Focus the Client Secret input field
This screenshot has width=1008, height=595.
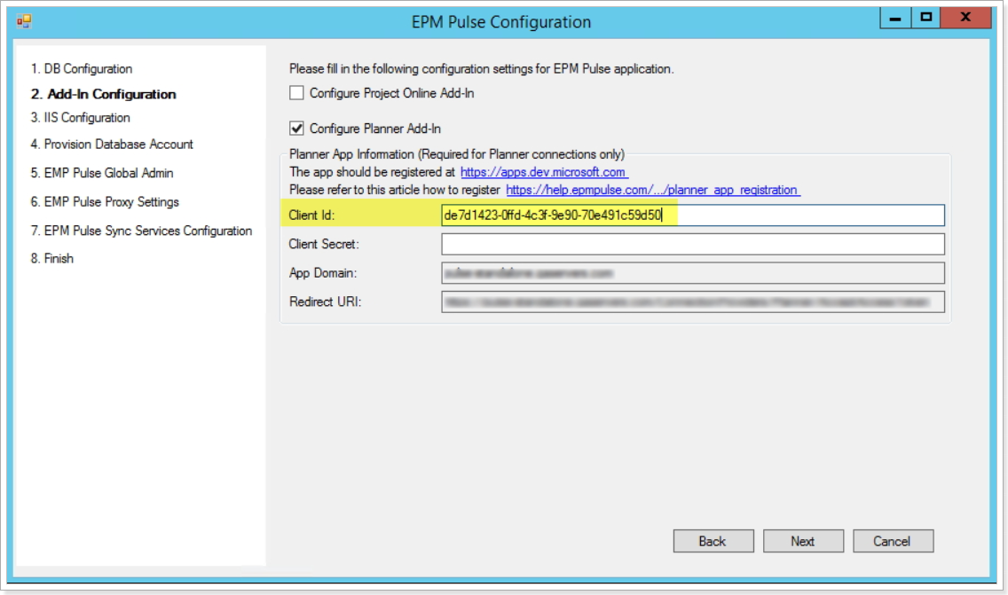pos(692,244)
